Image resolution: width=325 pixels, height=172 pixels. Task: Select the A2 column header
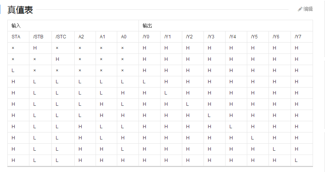pyautogui.click(x=81, y=37)
